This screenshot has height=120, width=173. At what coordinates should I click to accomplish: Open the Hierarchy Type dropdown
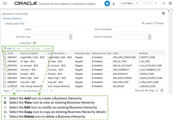tap(71, 37)
